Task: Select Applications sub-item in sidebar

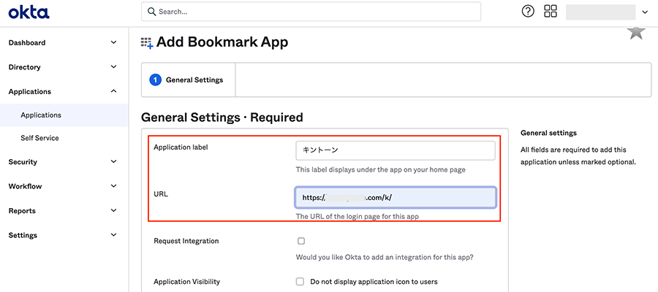Action: pos(41,115)
